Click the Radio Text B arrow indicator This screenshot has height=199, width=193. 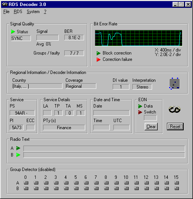(18, 155)
